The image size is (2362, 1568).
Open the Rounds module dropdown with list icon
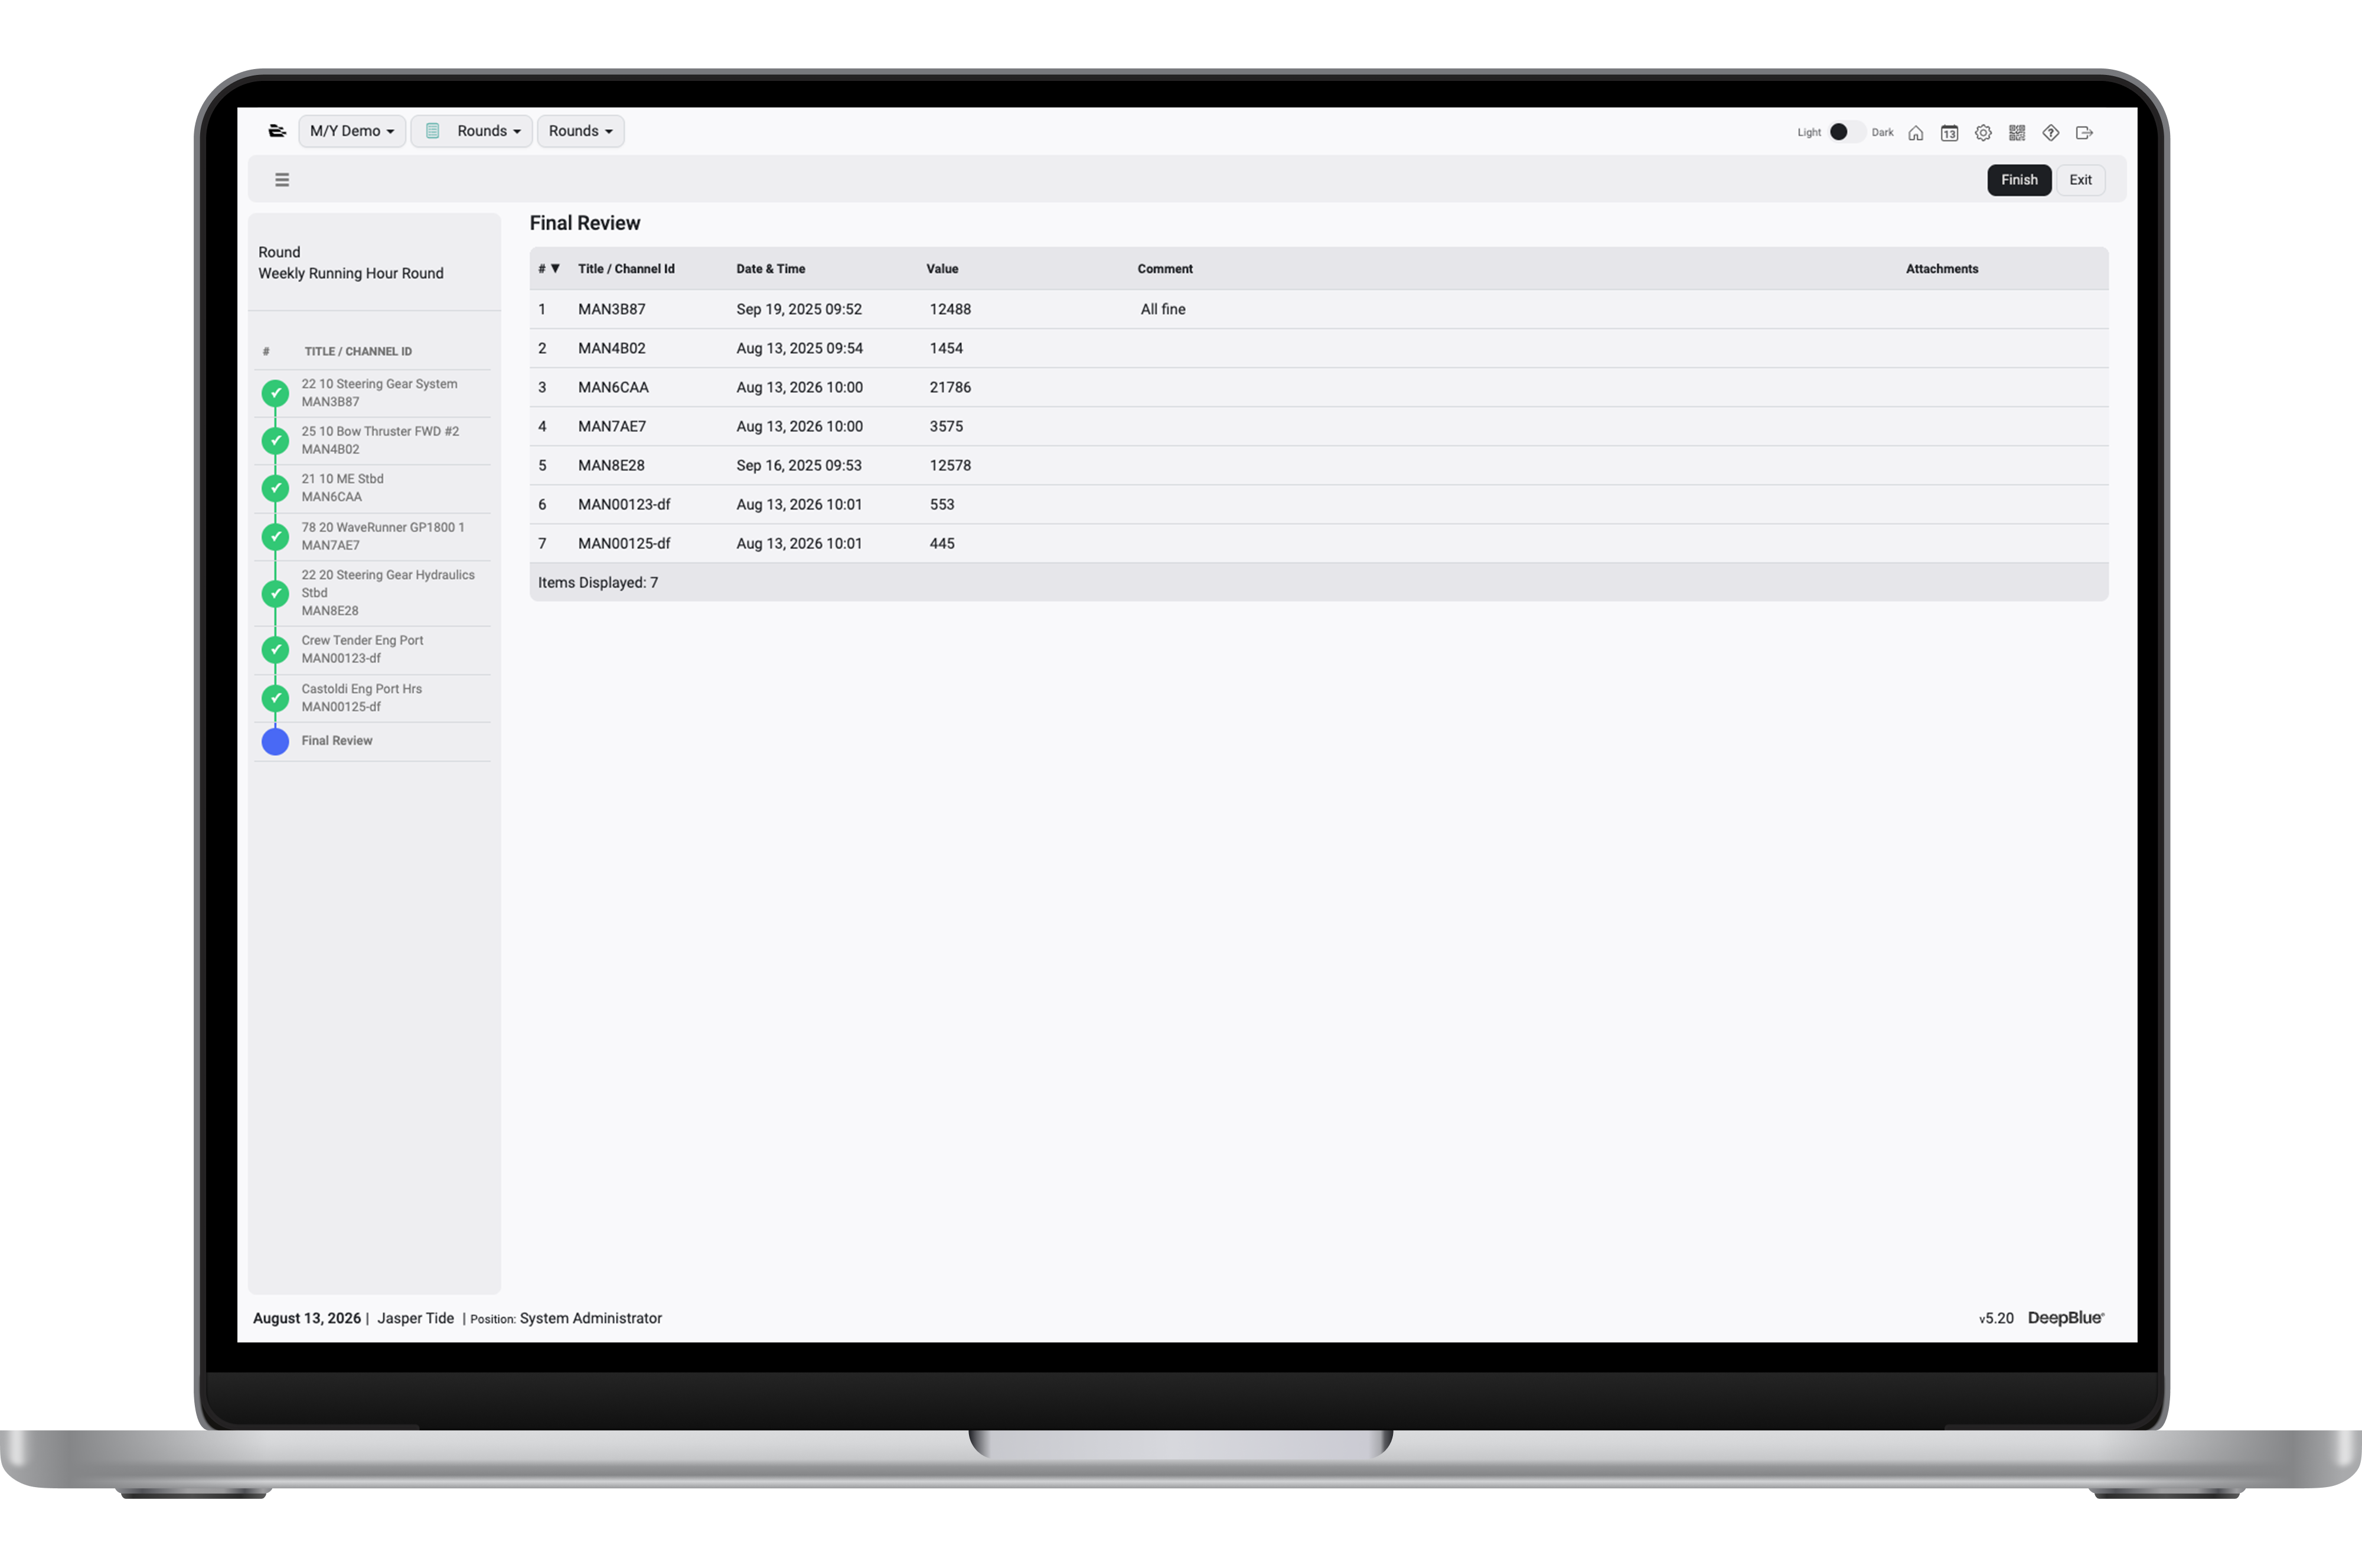[472, 131]
